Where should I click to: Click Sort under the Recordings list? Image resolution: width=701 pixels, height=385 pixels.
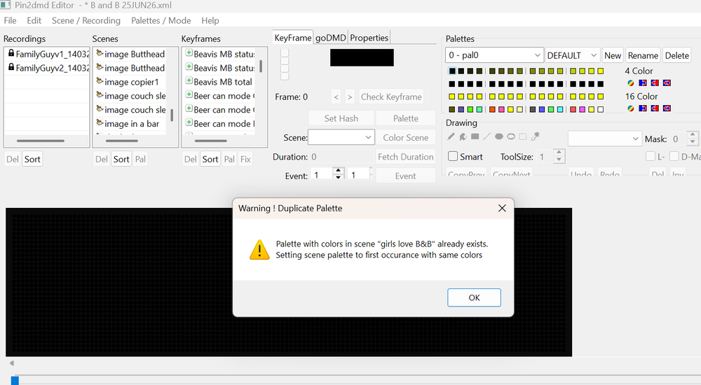[32, 159]
